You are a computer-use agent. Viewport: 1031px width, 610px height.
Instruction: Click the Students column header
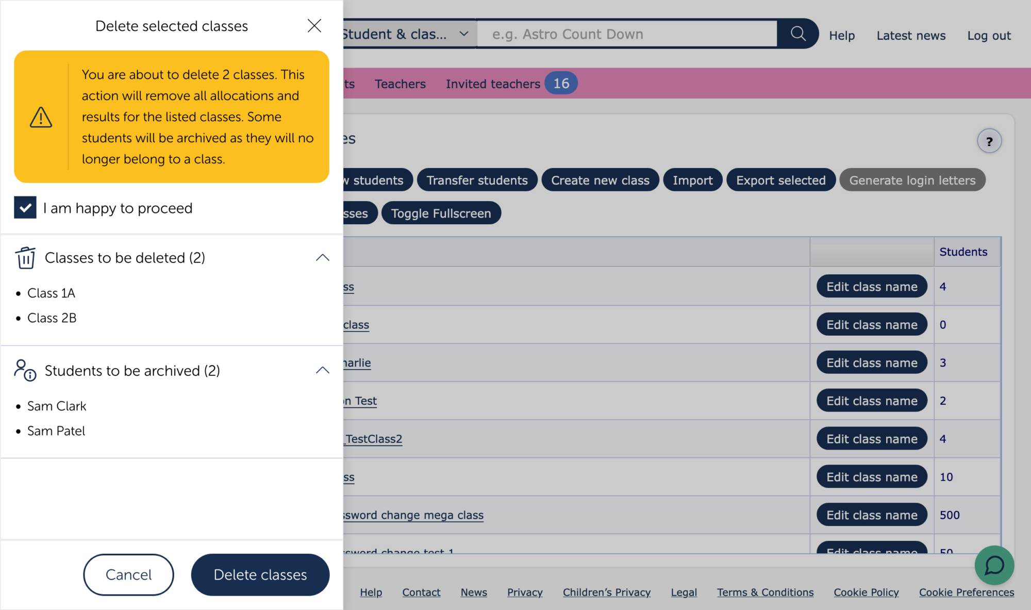click(x=963, y=252)
